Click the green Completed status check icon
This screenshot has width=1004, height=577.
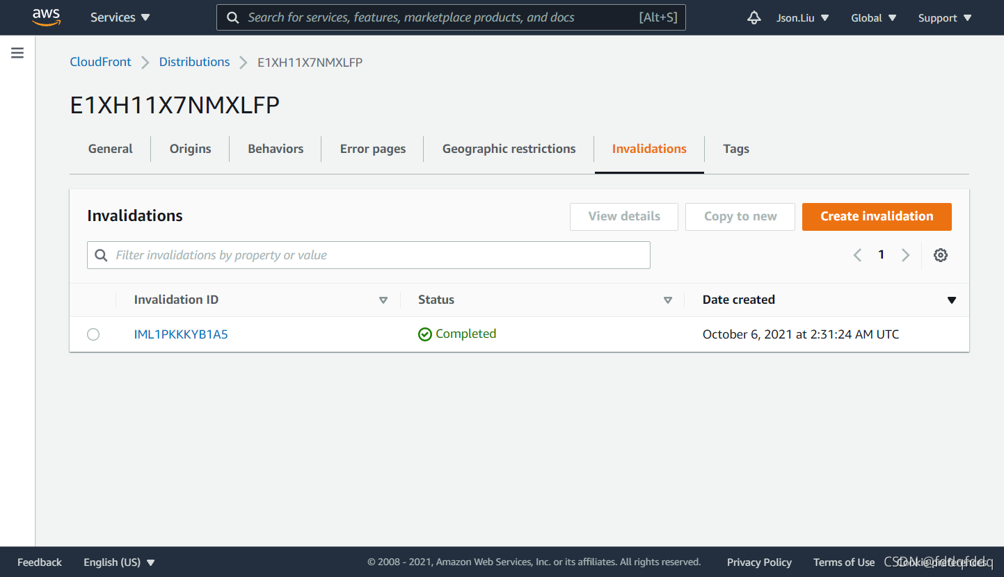pos(424,334)
